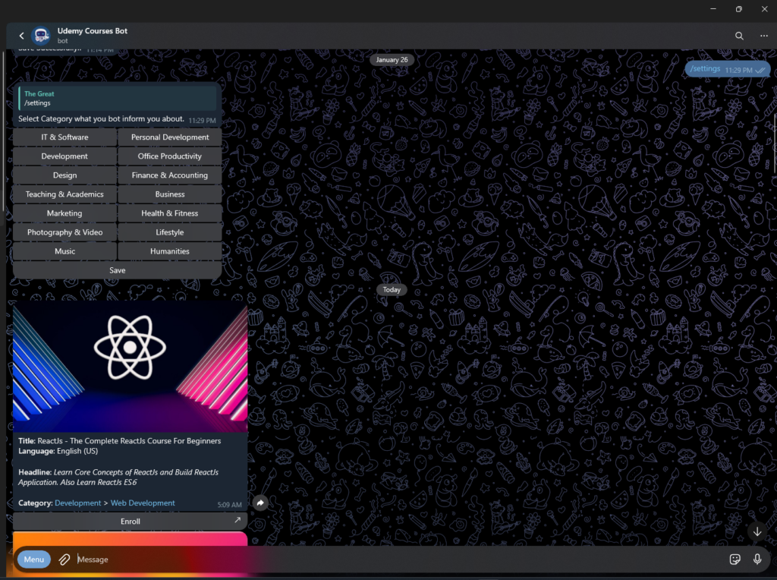Toggle the Personal Development category

click(x=170, y=137)
